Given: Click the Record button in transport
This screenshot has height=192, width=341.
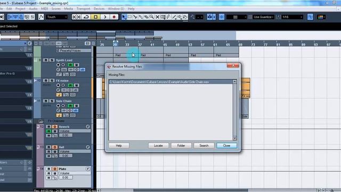Looking at the screenshot, I should [x=114, y=17].
